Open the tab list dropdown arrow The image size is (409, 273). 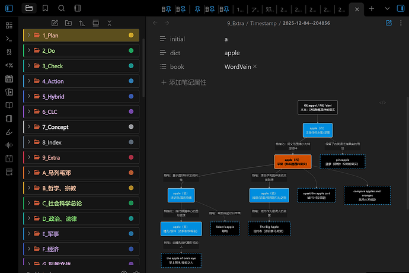point(387,8)
